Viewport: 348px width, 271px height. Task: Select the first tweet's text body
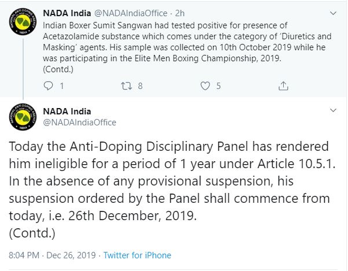(187, 47)
